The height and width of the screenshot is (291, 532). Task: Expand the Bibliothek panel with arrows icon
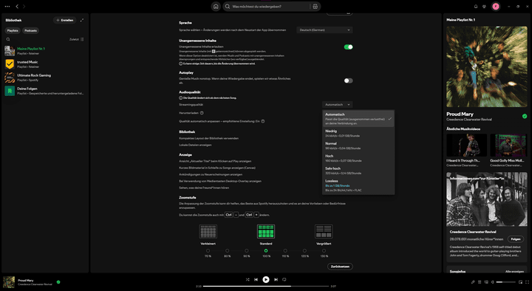[82, 21]
